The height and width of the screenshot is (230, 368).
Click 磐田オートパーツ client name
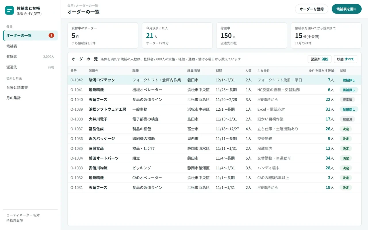(104, 158)
